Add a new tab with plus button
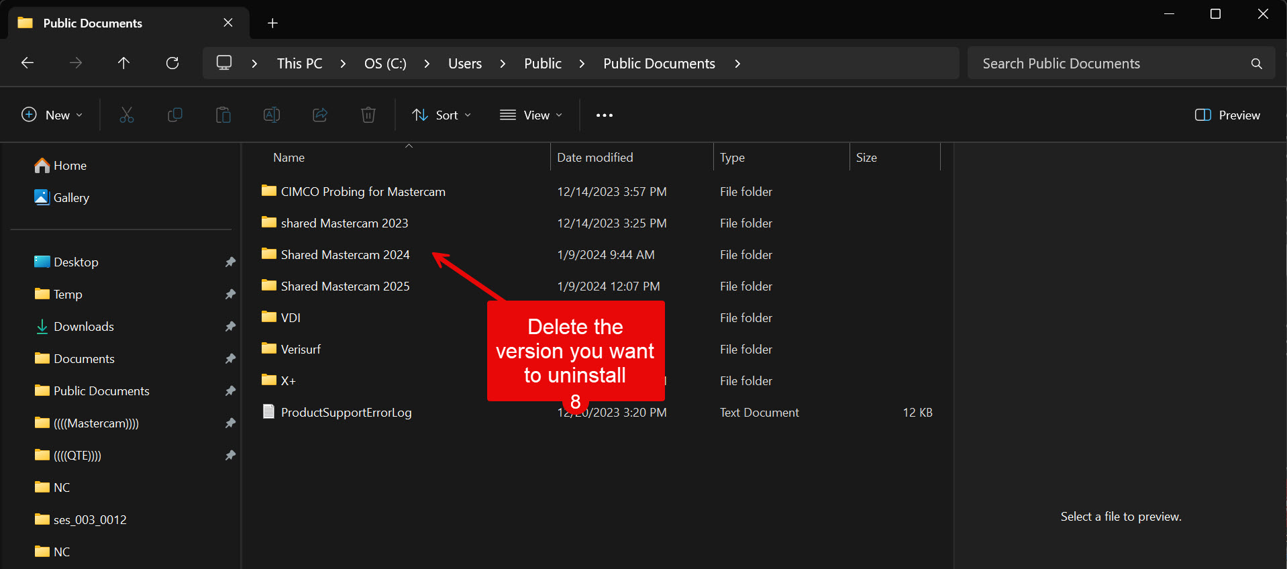The width and height of the screenshot is (1287, 569). pos(272,23)
